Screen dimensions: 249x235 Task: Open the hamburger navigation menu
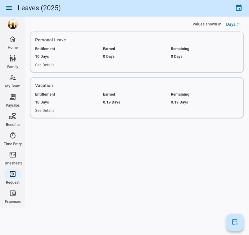coord(9,8)
